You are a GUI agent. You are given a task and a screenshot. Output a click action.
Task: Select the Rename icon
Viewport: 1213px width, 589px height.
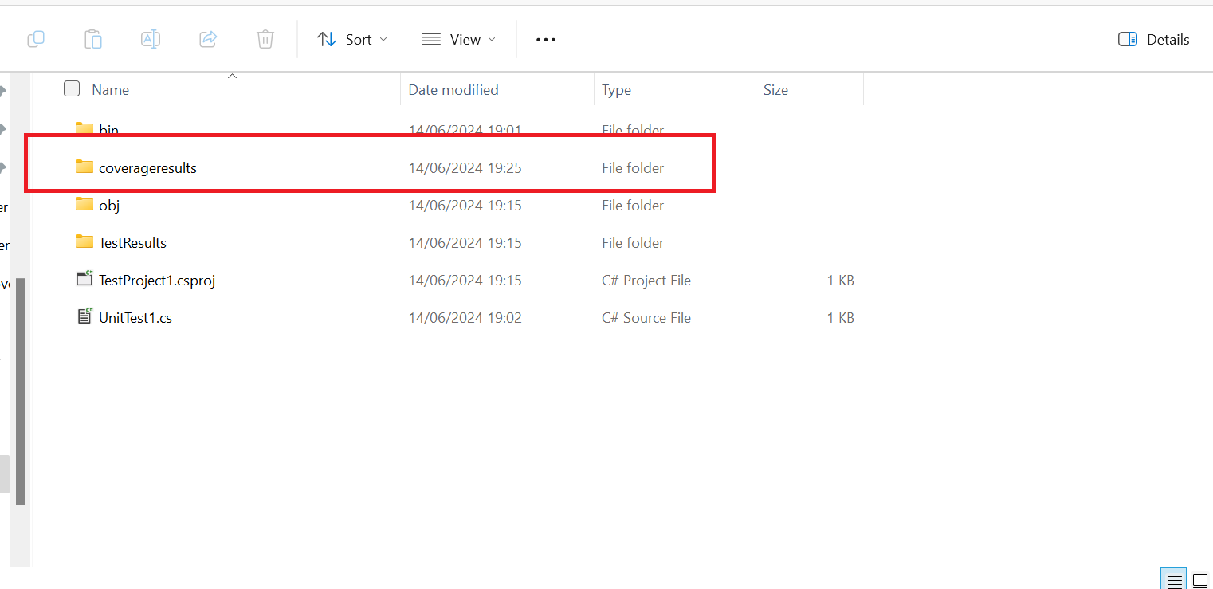pos(151,39)
